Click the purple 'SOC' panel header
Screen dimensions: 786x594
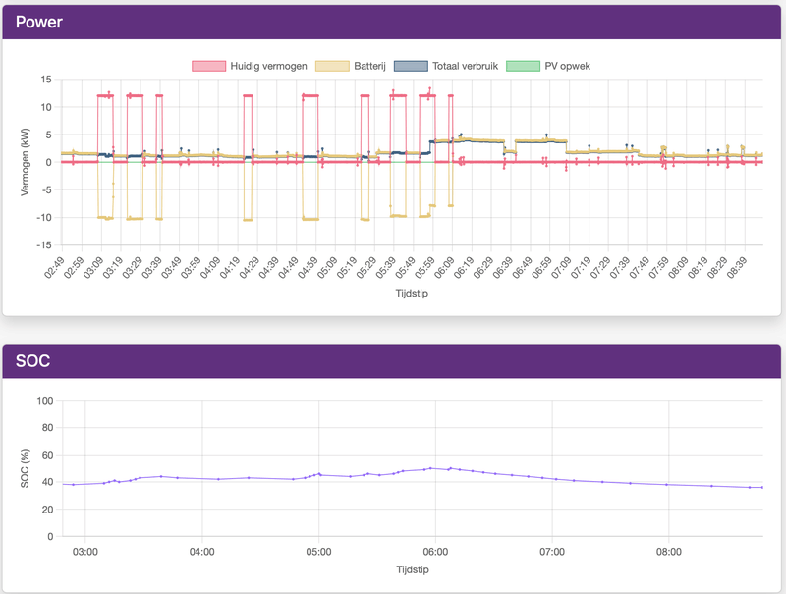(35, 360)
